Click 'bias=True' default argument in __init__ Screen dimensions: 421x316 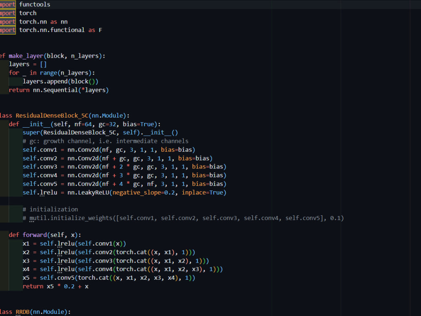tap(138, 124)
